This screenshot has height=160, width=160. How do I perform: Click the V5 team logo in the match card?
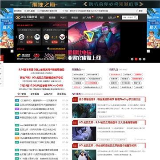pos(47,37)
